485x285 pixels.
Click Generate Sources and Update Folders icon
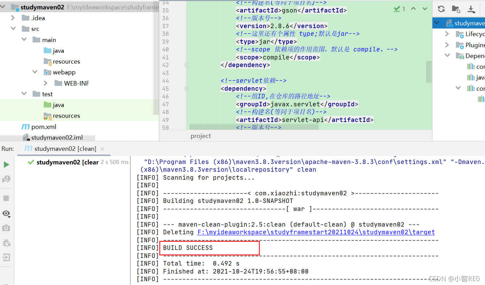click(x=456, y=9)
